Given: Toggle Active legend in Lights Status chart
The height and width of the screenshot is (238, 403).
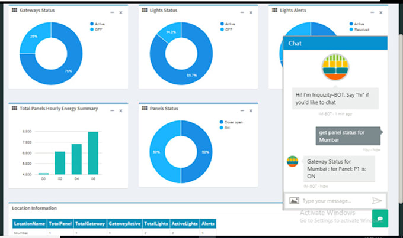Looking at the screenshot, I should point(228,24).
